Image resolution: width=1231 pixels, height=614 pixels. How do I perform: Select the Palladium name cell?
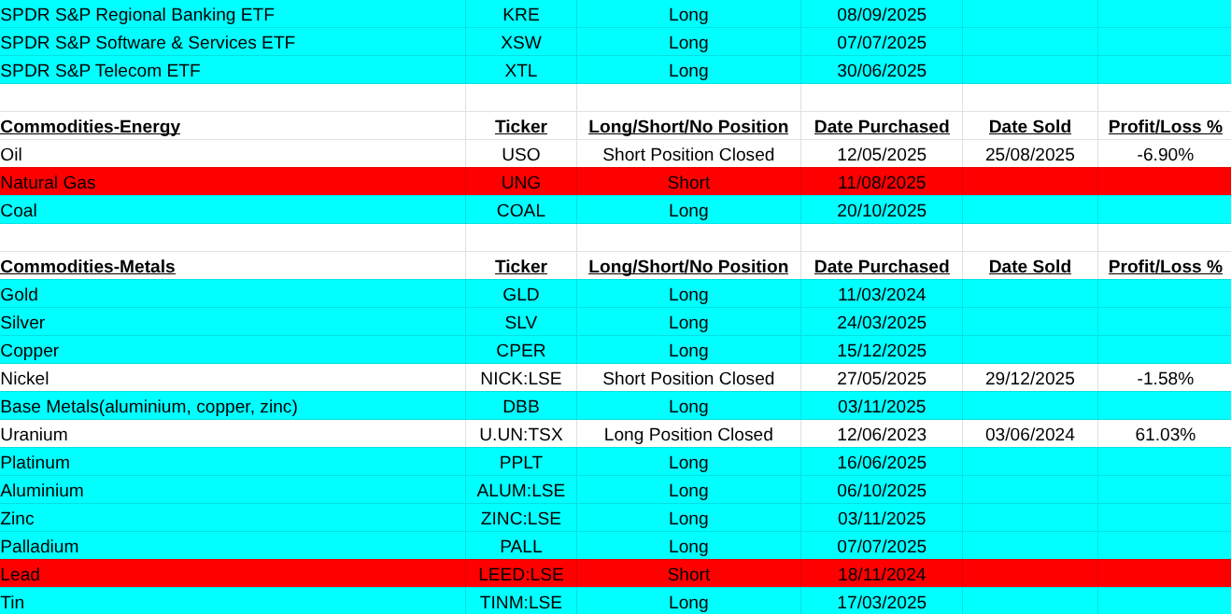[x=40, y=547]
